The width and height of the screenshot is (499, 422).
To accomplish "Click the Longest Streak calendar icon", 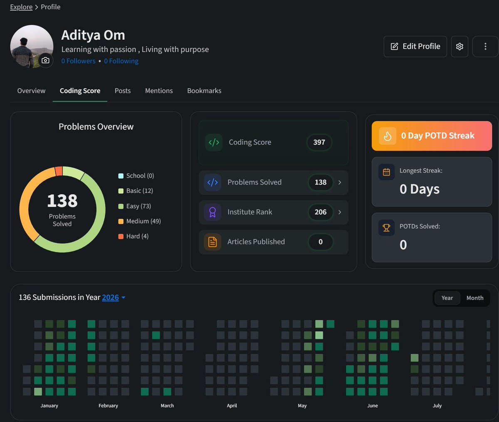I will pos(386,172).
